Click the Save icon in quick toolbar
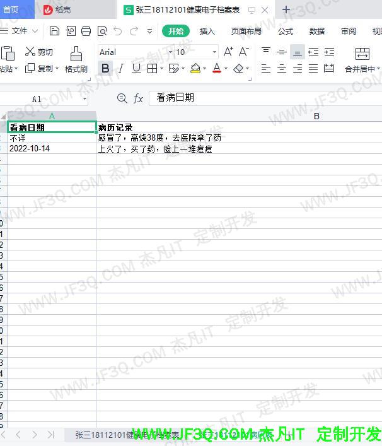 tap(54, 31)
